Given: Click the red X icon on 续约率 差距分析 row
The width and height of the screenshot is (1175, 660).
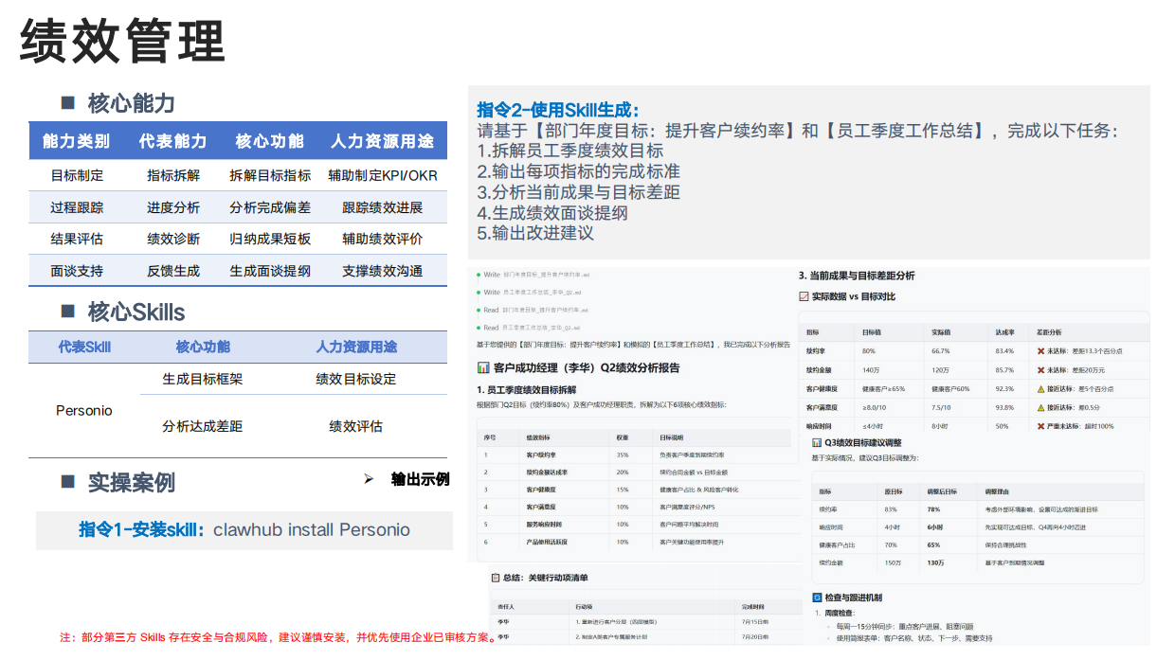Looking at the screenshot, I should click(1039, 350).
